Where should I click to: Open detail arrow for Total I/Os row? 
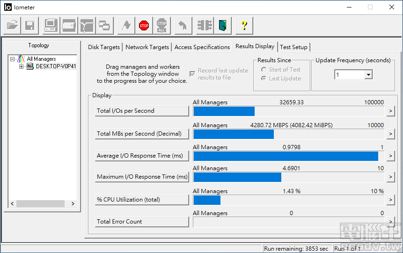coord(391,111)
